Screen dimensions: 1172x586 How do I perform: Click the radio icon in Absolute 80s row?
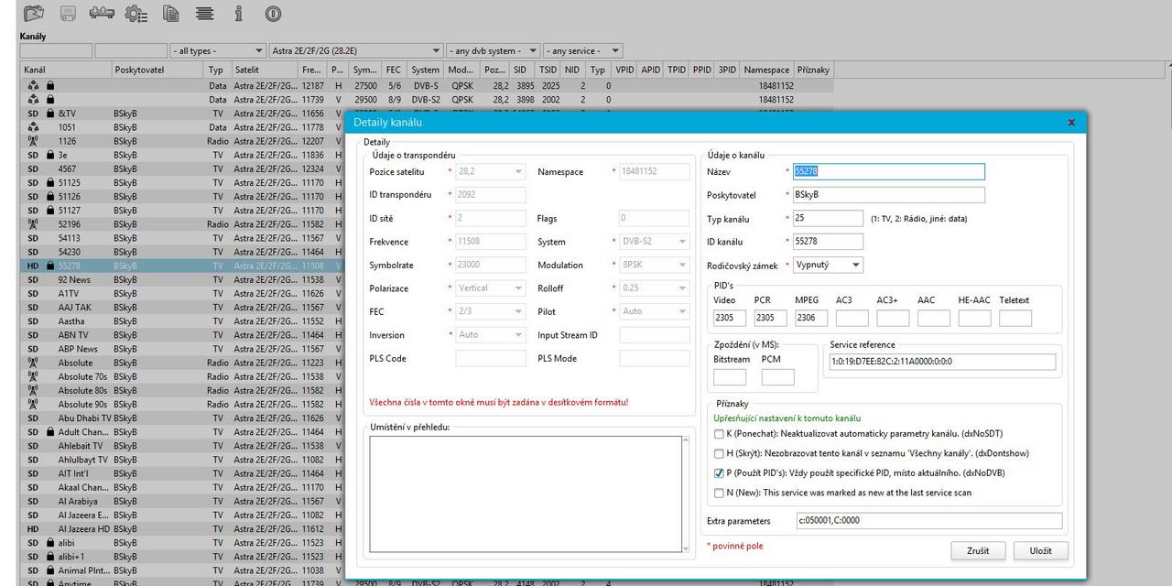point(33,390)
